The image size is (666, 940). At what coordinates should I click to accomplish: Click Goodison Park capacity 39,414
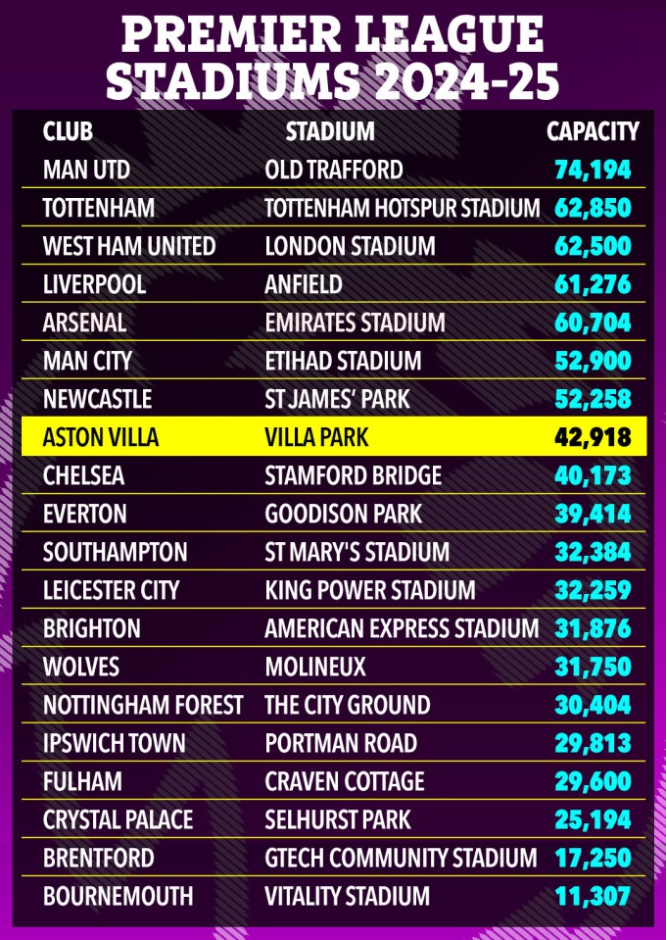[593, 514]
